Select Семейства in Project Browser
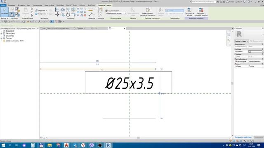This screenshot has height=148, width=264. point(10,36)
